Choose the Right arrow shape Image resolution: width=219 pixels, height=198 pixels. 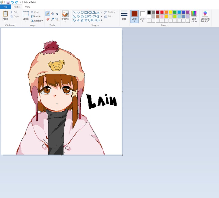(90, 16)
